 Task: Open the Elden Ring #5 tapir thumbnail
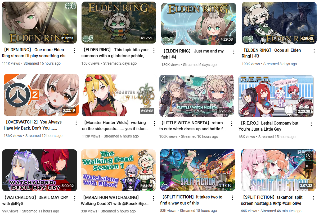[119, 22]
